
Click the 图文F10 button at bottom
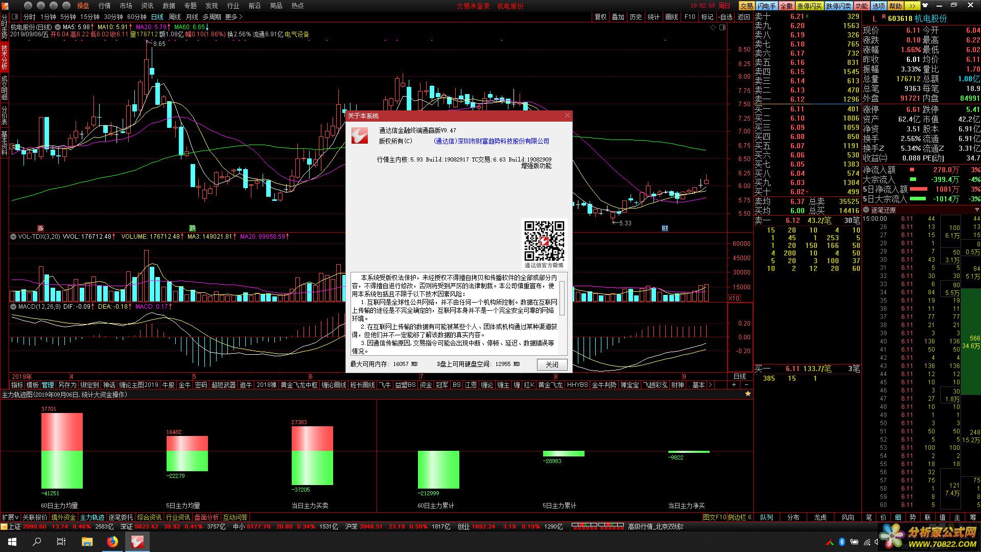(714, 517)
